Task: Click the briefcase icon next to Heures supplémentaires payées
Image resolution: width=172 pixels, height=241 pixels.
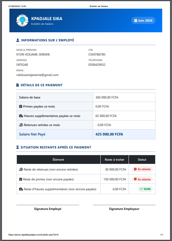Action: pyautogui.click(x=21, y=116)
